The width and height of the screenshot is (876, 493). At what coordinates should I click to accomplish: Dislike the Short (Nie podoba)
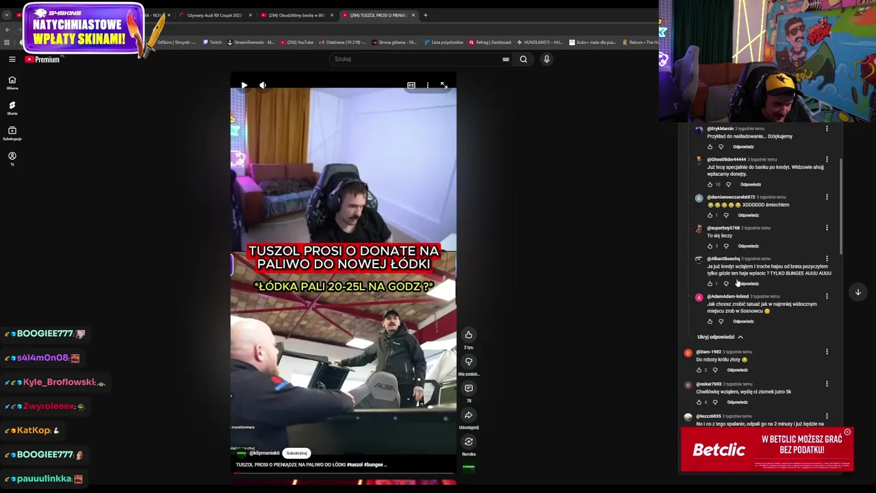pos(469,362)
